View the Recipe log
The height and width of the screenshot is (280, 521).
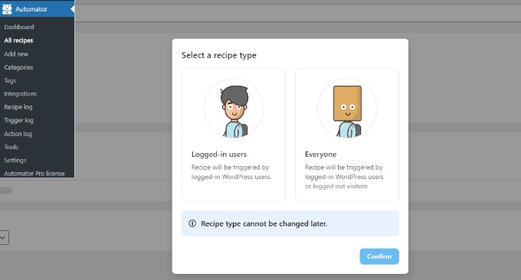(18, 107)
